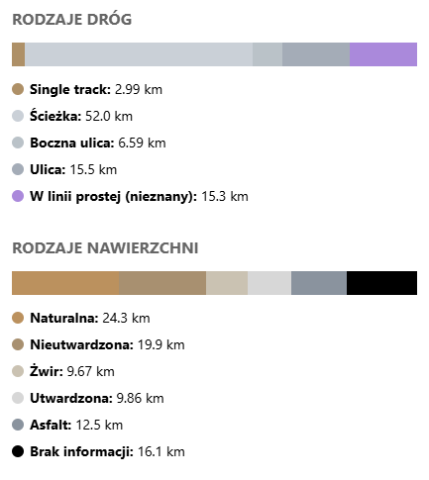Viewport: 429px width, 480px height.
Task: Click the Nieutwardzona legend dot
Action: (x=18, y=344)
